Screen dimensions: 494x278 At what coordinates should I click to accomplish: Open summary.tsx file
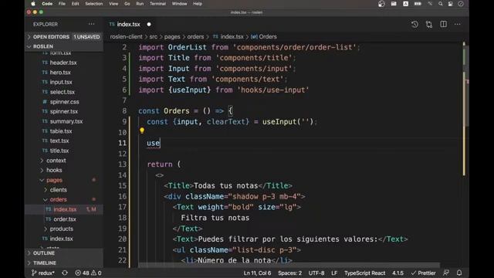(x=66, y=121)
